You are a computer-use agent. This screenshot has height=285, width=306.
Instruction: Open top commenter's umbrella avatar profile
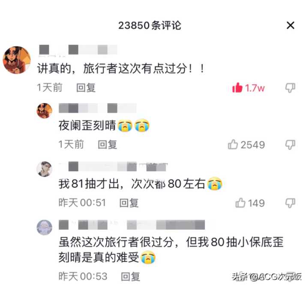click(x=17, y=60)
